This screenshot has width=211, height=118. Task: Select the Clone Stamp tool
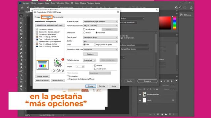click(21, 49)
